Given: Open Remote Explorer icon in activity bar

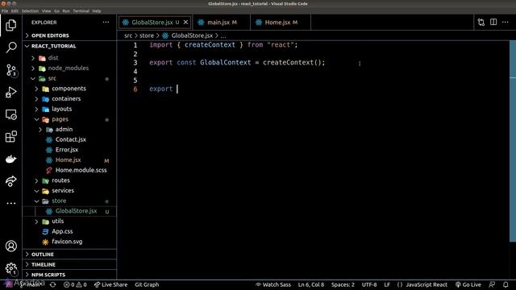Looking at the screenshot, I should pos(10,114).
